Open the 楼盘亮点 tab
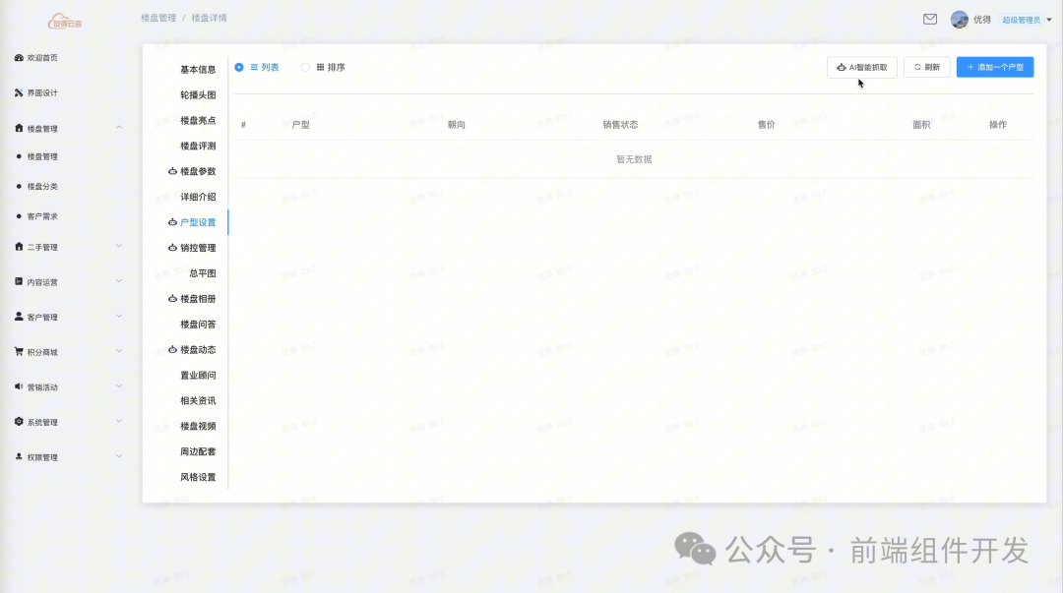 click(198, 120)
